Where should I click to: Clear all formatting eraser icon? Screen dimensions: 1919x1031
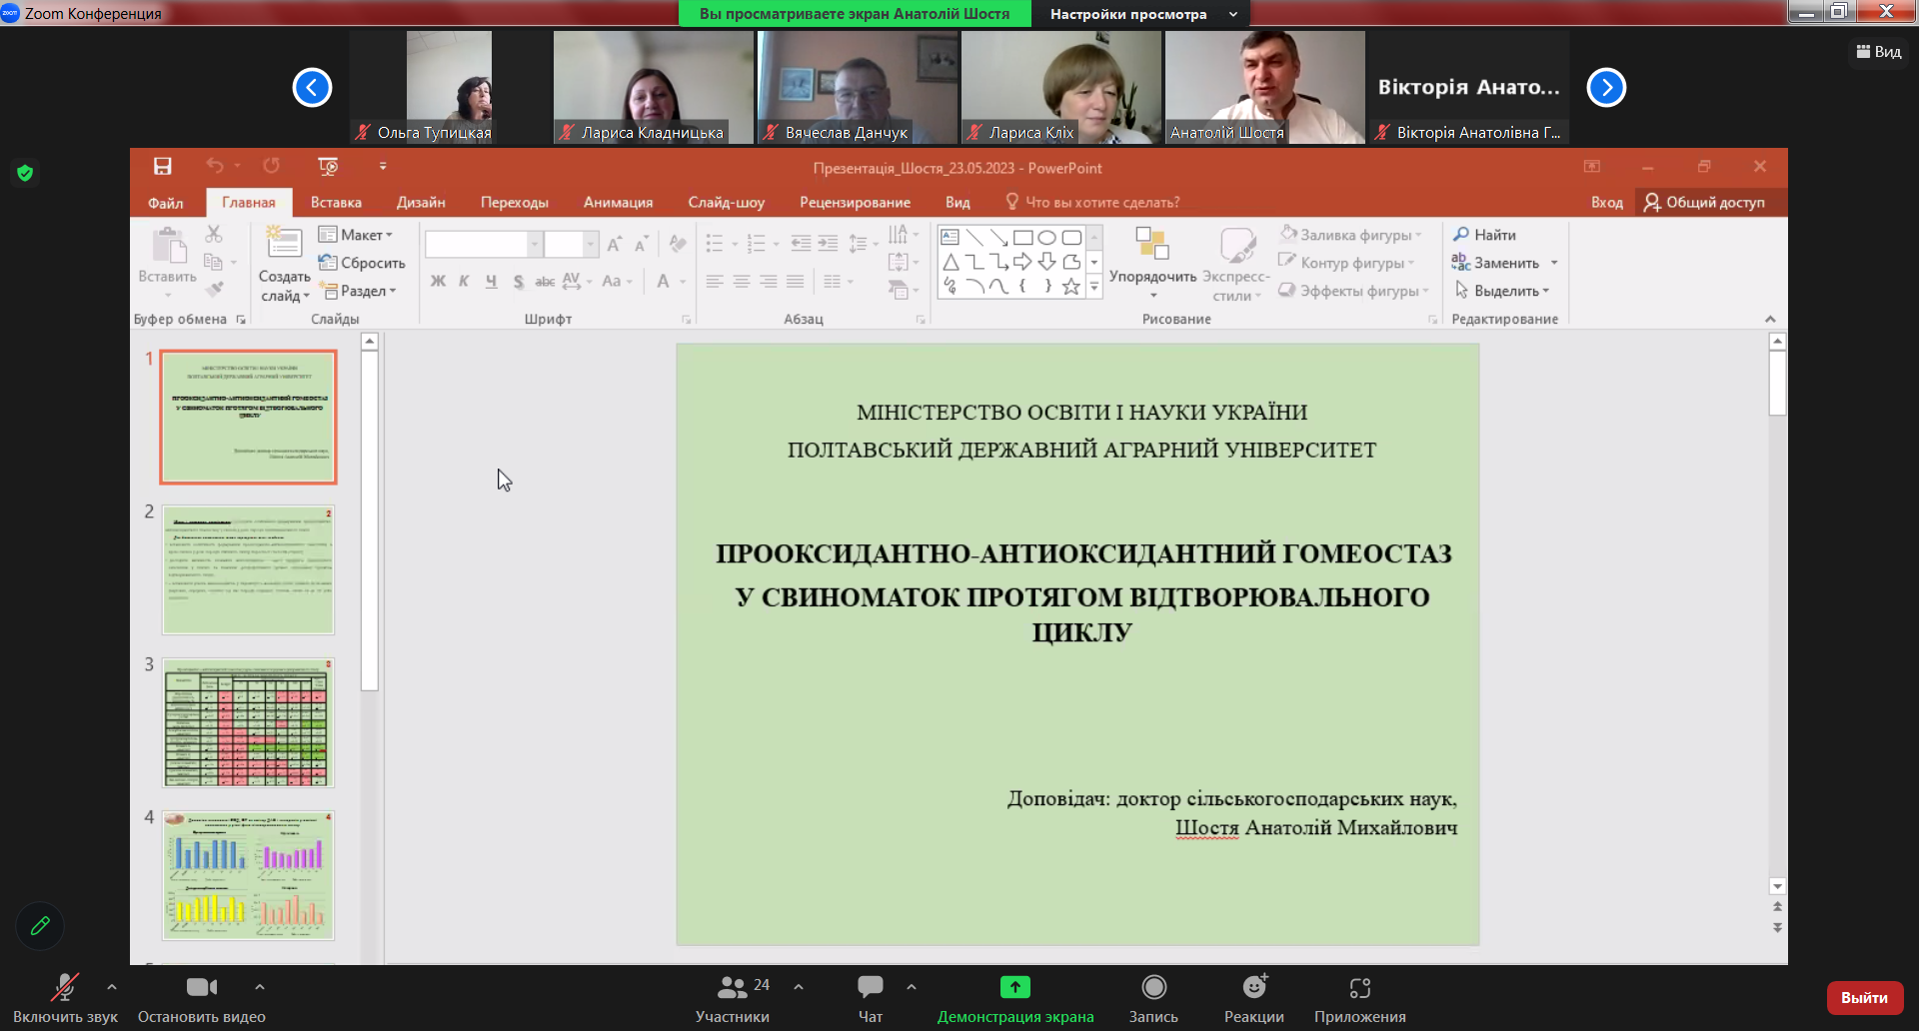(x=678, y=244)
